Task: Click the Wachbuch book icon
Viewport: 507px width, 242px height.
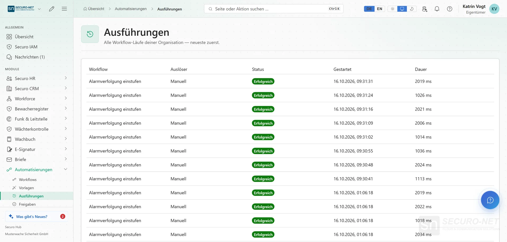Action: [9, 139]
